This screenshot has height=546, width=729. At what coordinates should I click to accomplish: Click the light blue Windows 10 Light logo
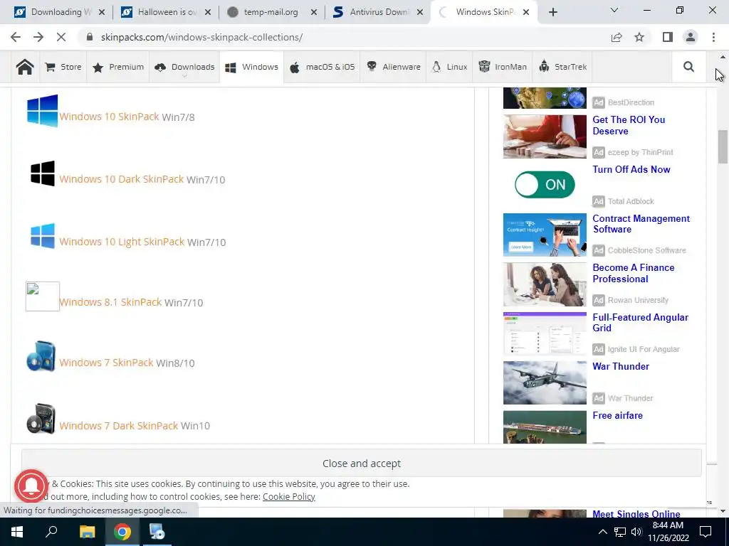[x=42, y=236]
